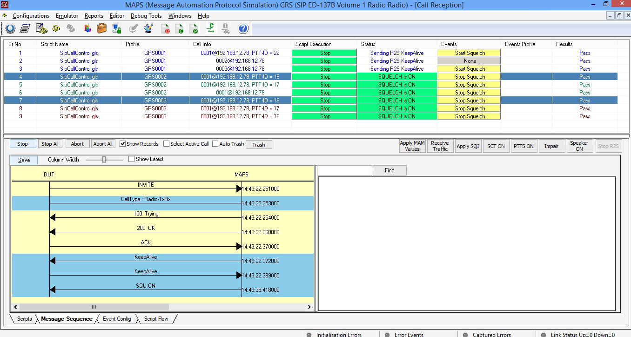Open the Configurations menu
631x337 pixels.
pyautogui.click(x=31, y=16)
